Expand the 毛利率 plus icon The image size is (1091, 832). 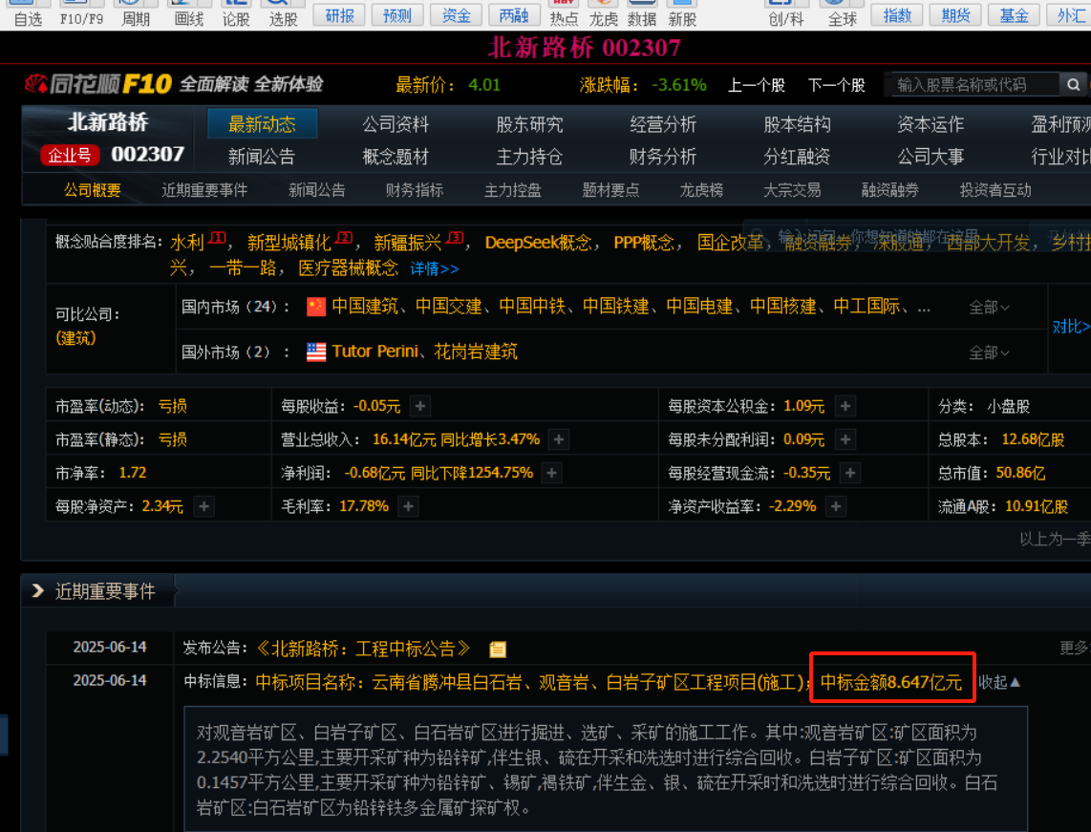409,505
